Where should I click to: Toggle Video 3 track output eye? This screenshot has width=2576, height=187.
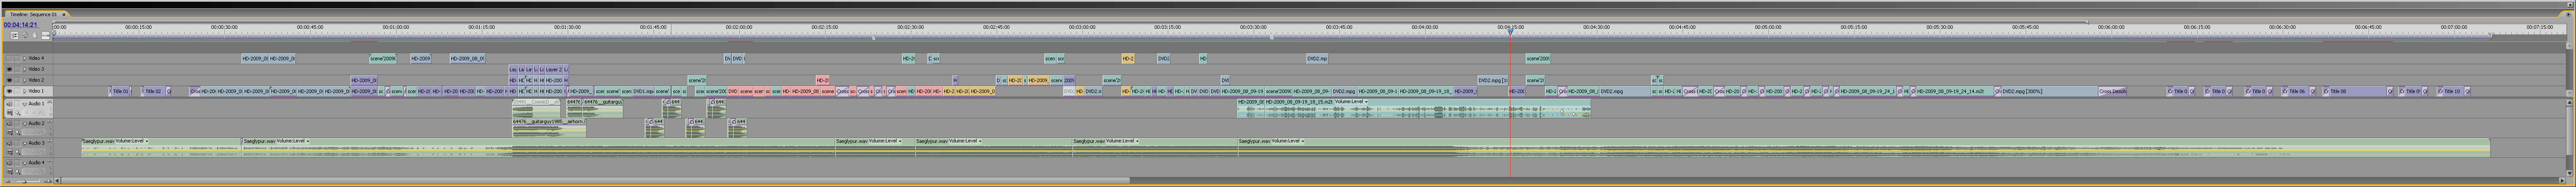[x=9, y=69]
